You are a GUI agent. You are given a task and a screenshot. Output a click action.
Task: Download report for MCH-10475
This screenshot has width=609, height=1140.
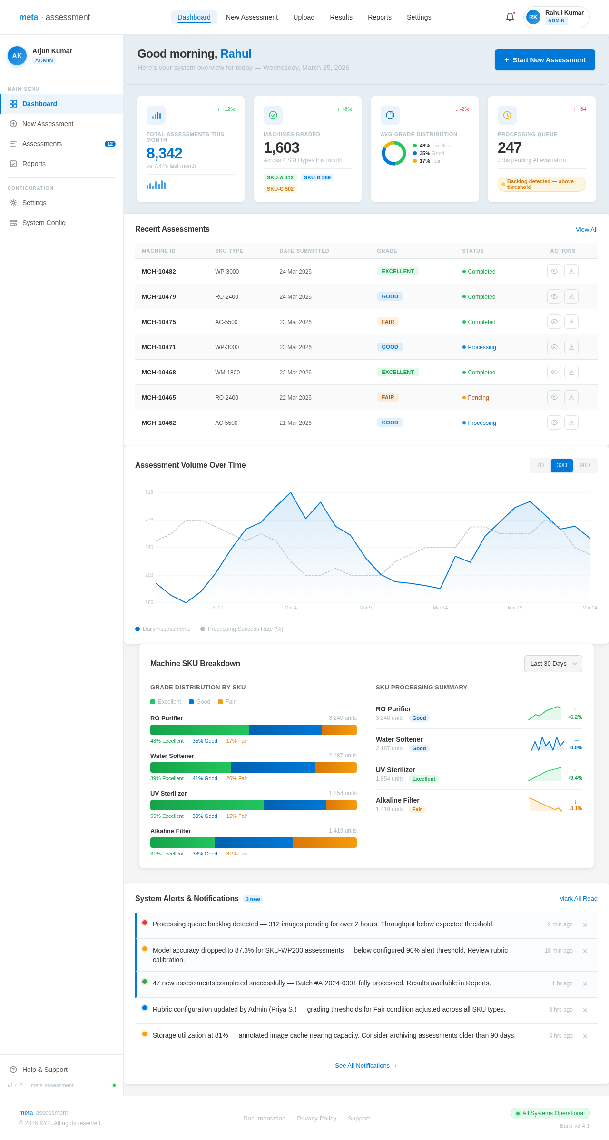tap(571, 322)
